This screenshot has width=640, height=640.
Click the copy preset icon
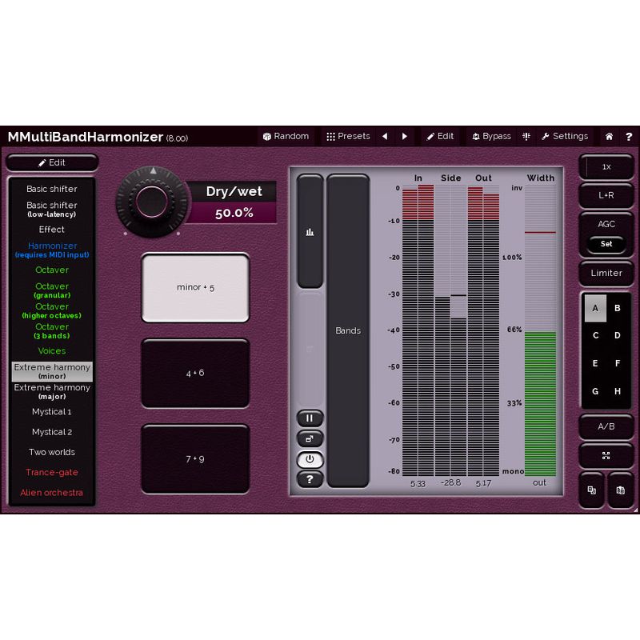coord(591,490)
